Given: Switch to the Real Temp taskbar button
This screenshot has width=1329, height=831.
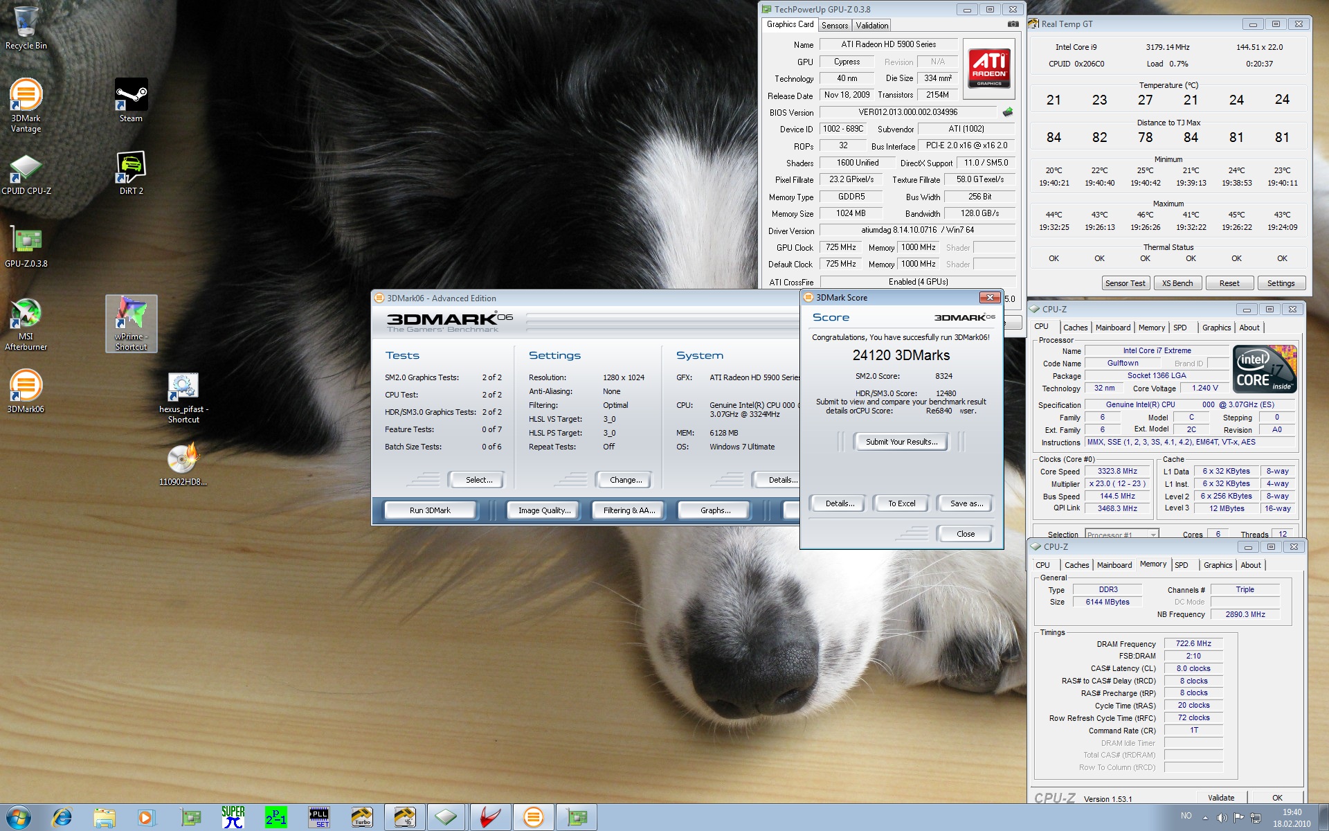Looking at the screenshot, I should [x=404, y=818].
